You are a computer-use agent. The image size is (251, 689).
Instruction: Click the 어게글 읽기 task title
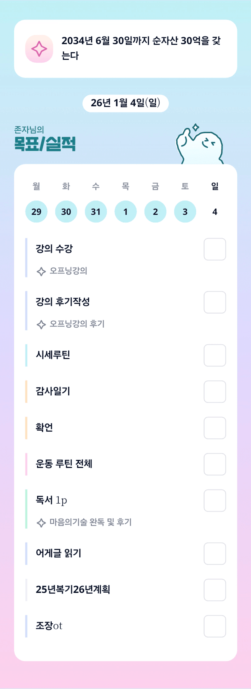pos(59,553)
